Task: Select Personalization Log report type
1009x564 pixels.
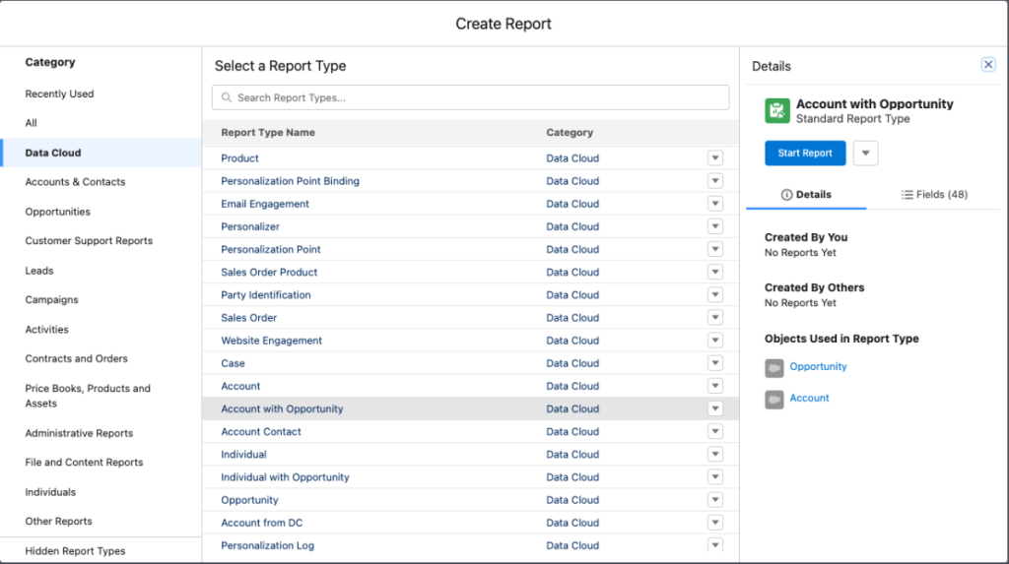Action: coord(267,545)
